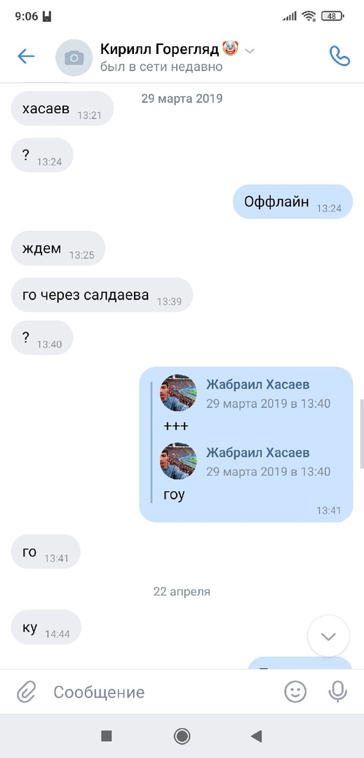Start a voice call with Кирилл Горегляд

[339, 56]
